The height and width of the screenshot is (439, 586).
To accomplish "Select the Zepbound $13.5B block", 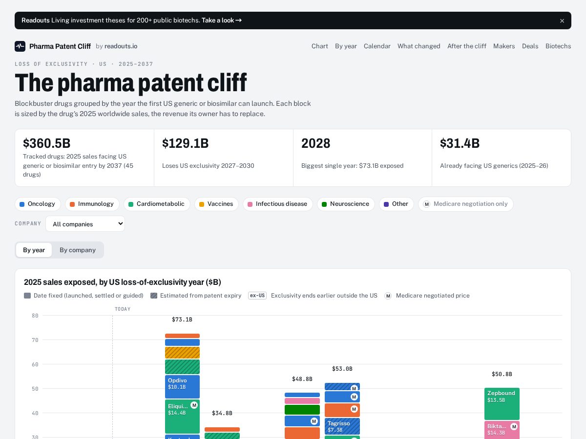I will pyautogui.click(x=502, y=404).
